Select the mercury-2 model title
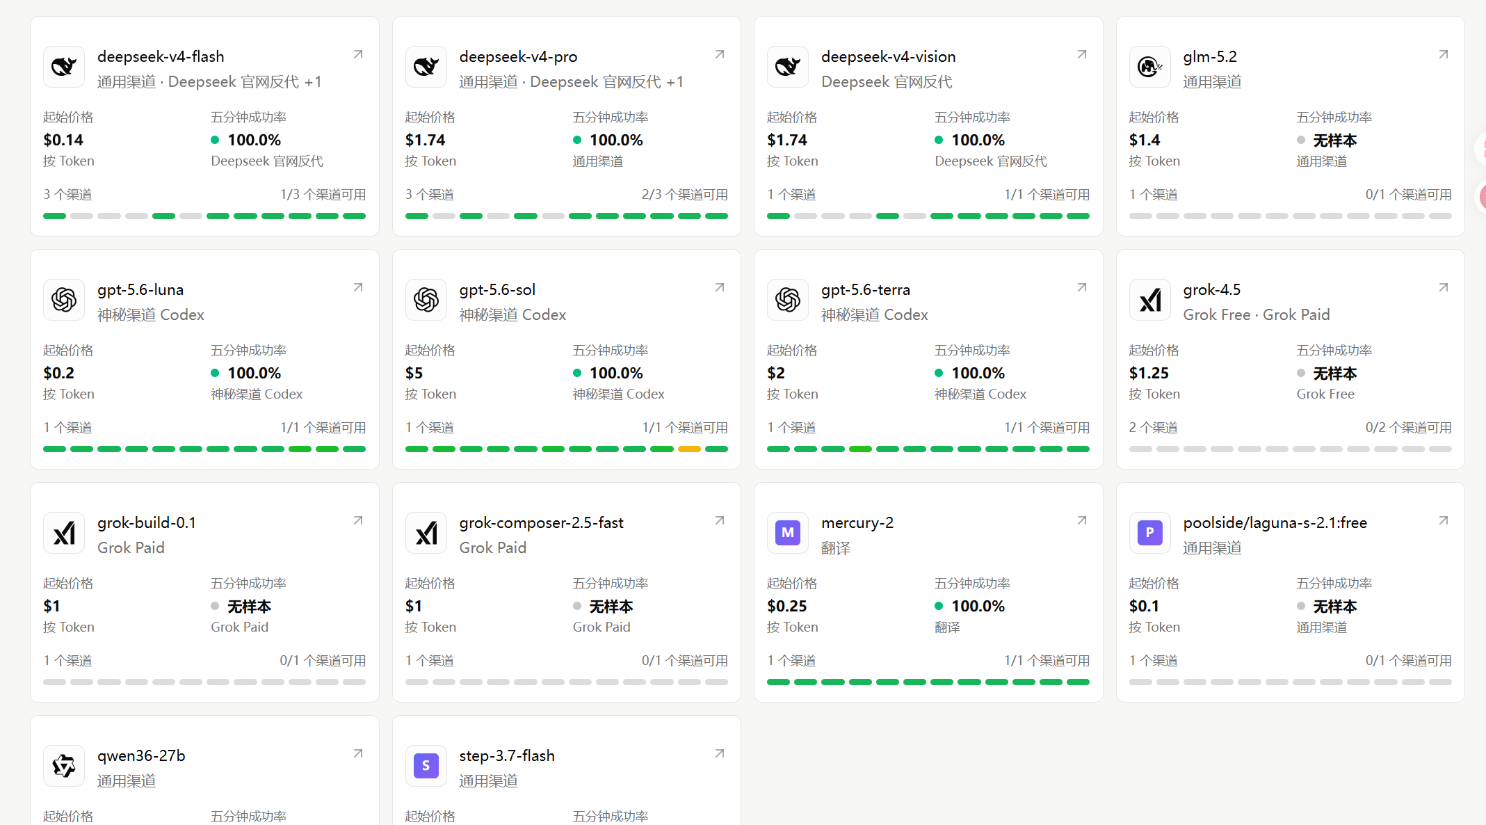 pos(857,522)
